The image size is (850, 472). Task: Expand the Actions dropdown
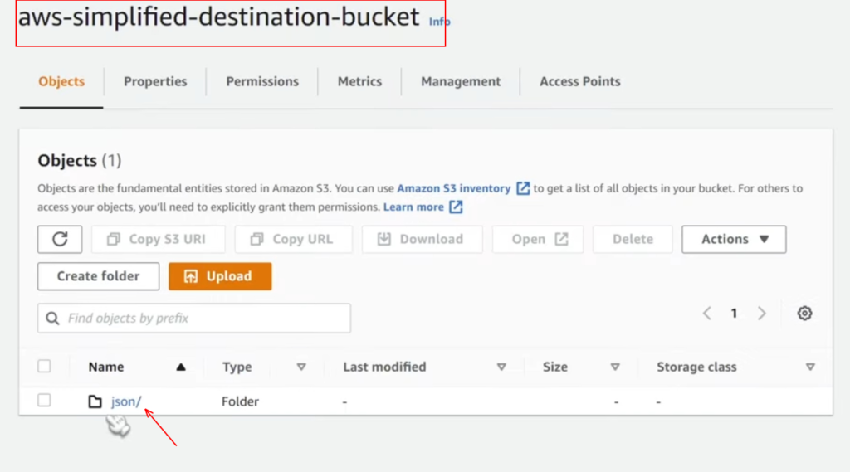click(734, 239)
